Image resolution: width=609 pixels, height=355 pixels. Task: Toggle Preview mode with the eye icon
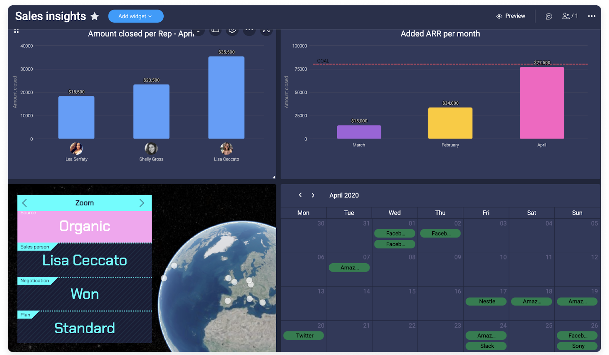510,16
